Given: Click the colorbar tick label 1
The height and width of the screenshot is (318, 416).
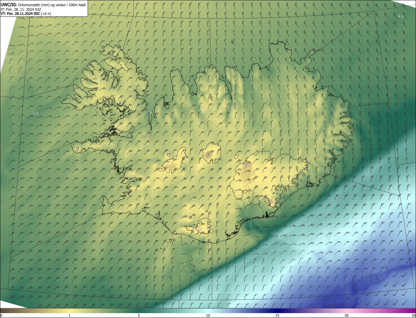Looking at the screenshot, I should click(70, 316).
